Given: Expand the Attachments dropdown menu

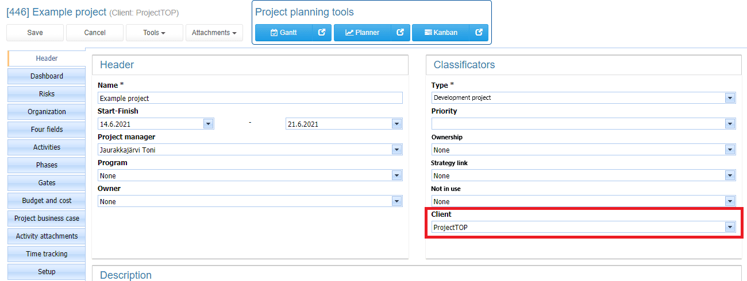Looking at the screenshot, I should (x=214, y=33).
